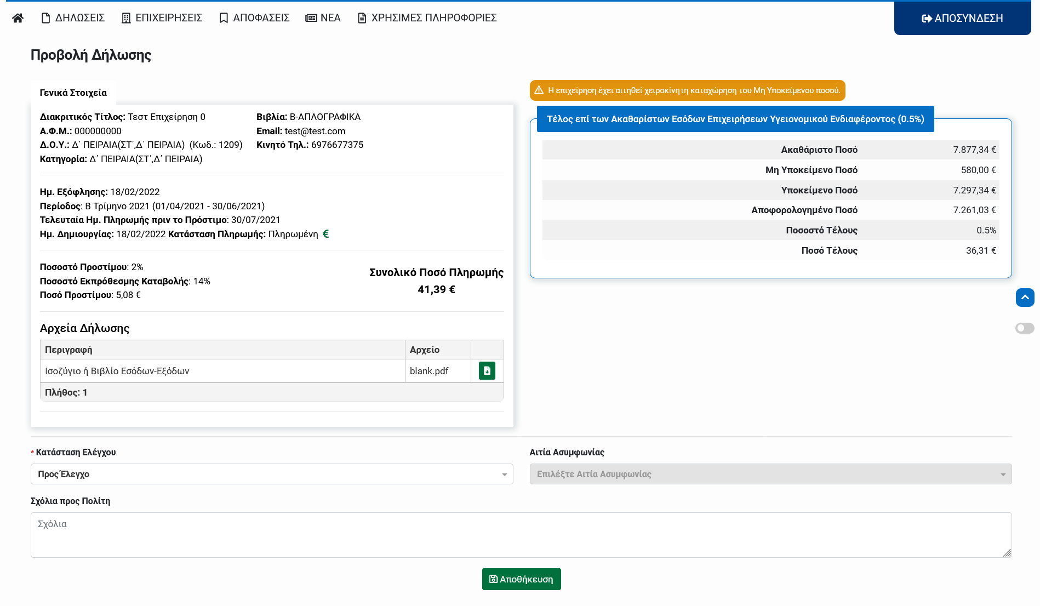
Task: Click the email test@test.com
Action: coord(315,131)
